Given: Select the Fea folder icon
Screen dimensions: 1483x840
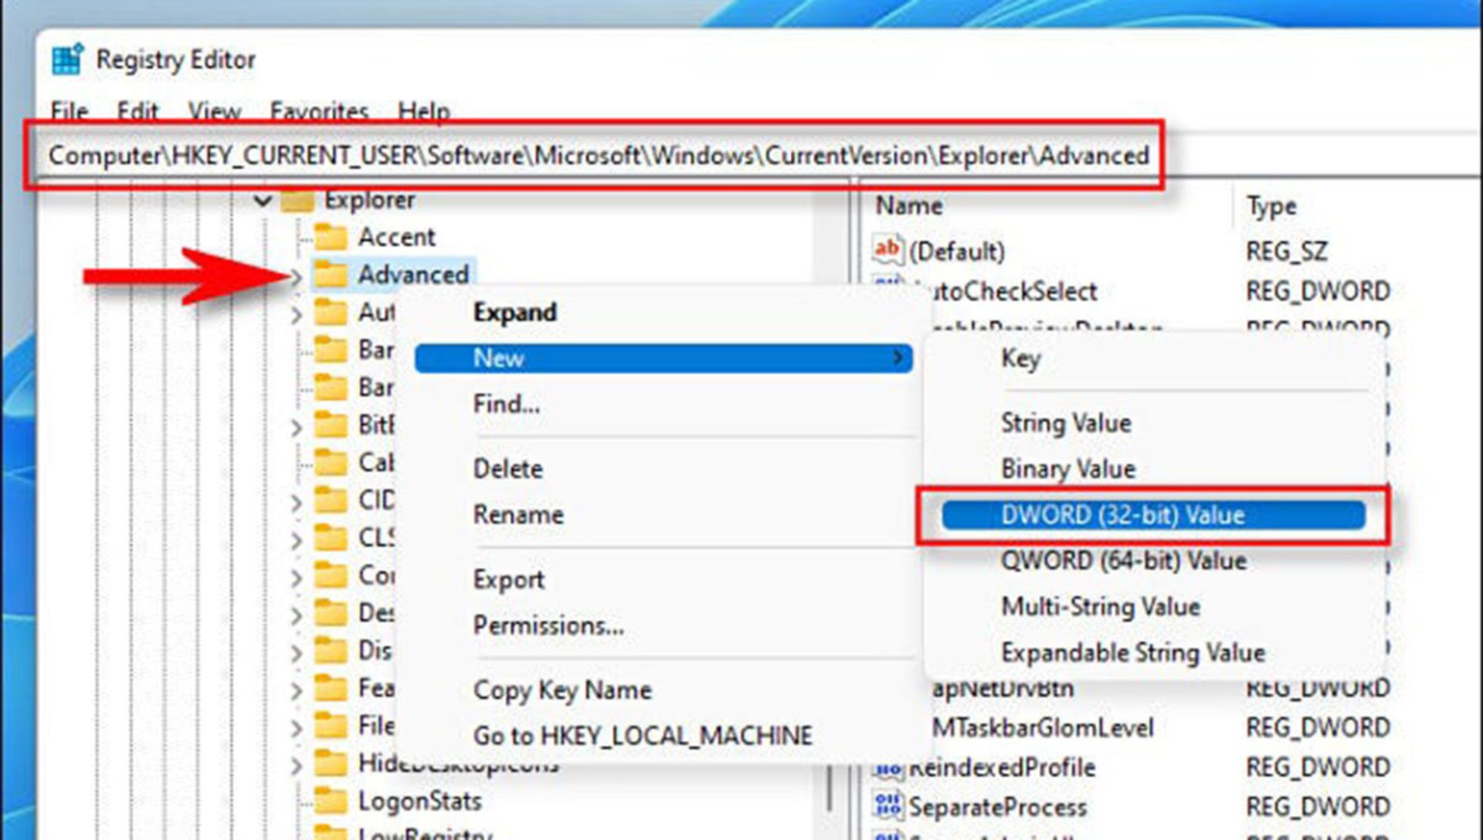Looking at the screenshot, I should pos(331,688).
